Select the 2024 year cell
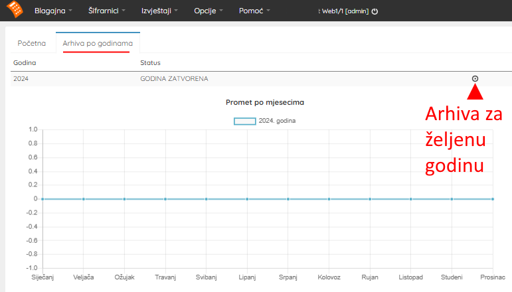Image resolution: width=512 pixels, height=292 pixels. 21,78
